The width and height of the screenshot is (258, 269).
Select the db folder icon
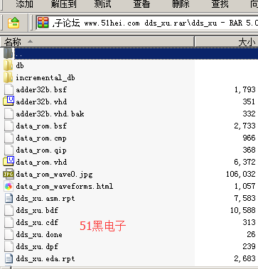click(8, 65)
